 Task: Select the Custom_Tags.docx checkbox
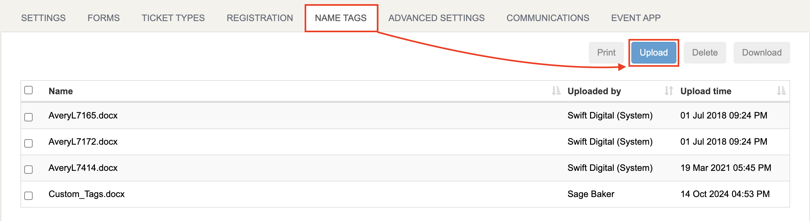tap(28, 196)
